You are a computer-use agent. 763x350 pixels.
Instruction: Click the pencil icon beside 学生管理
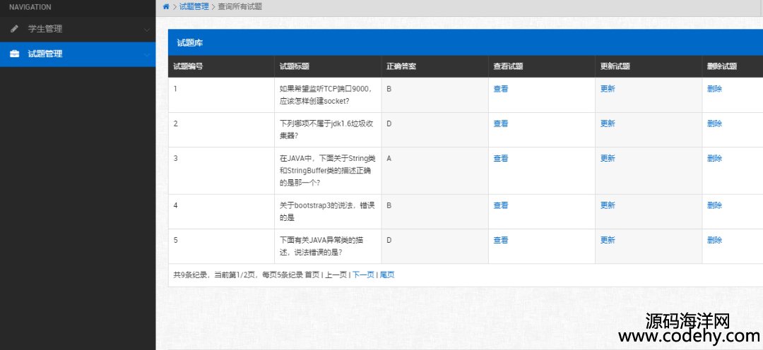pos(15,29)
